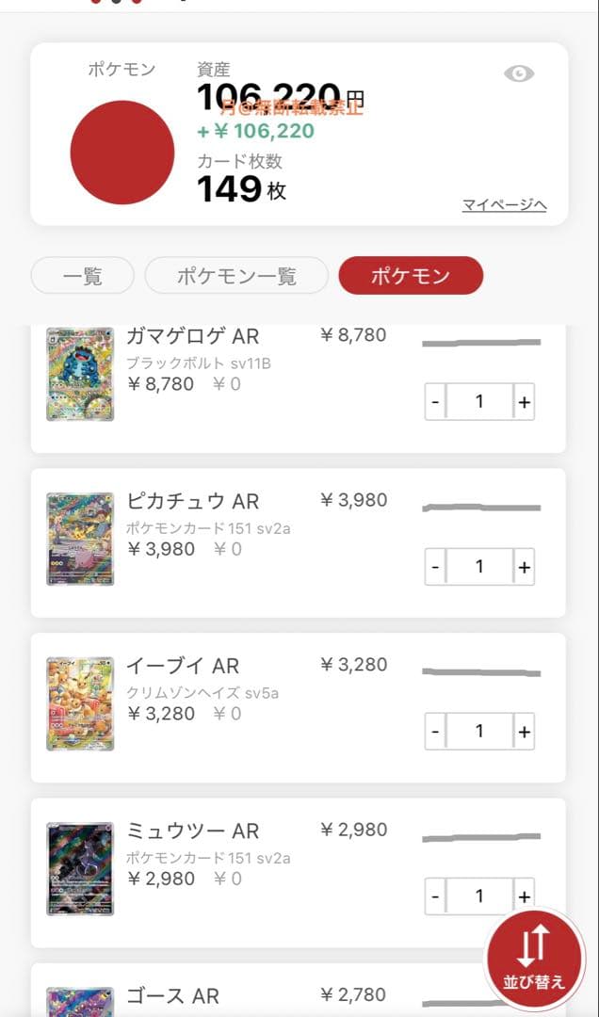This screenshot has width=599, height=1017.
Task: Open the ピカチュウ AR card thumbnail
Action: click(80, 538)
